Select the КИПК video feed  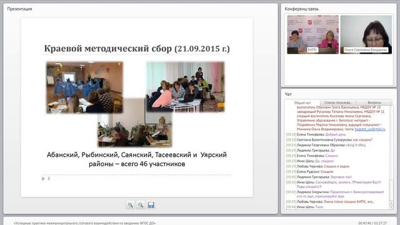pos(312,34)
